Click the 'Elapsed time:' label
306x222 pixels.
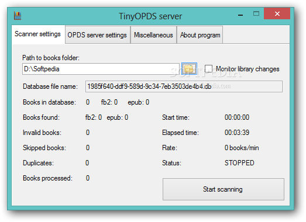click(x=180, y=133)
